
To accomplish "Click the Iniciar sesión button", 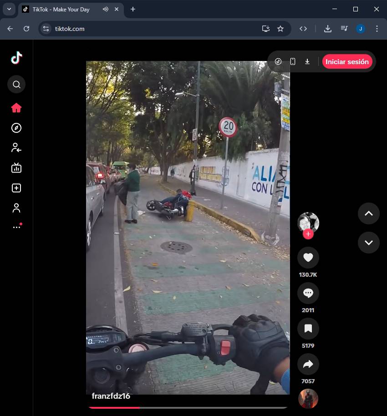I will tap(347, 62).
